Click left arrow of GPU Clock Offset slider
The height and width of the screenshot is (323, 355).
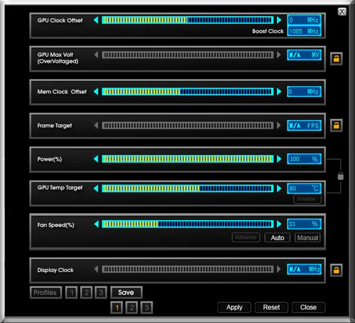point(96,20)
